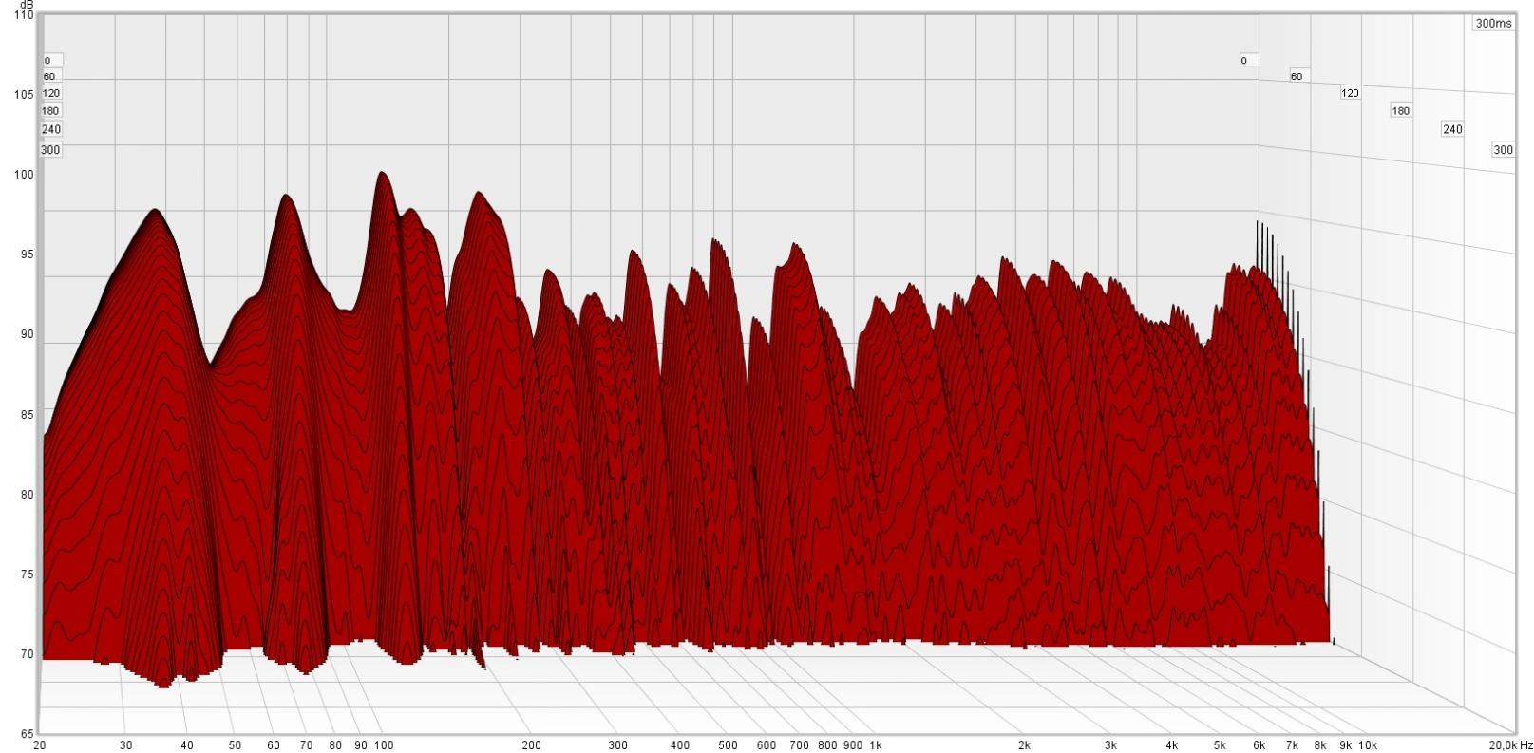Click the right-side 180 time axis label
Viewport: 1534px width, 753px height.
[1401, 111]
